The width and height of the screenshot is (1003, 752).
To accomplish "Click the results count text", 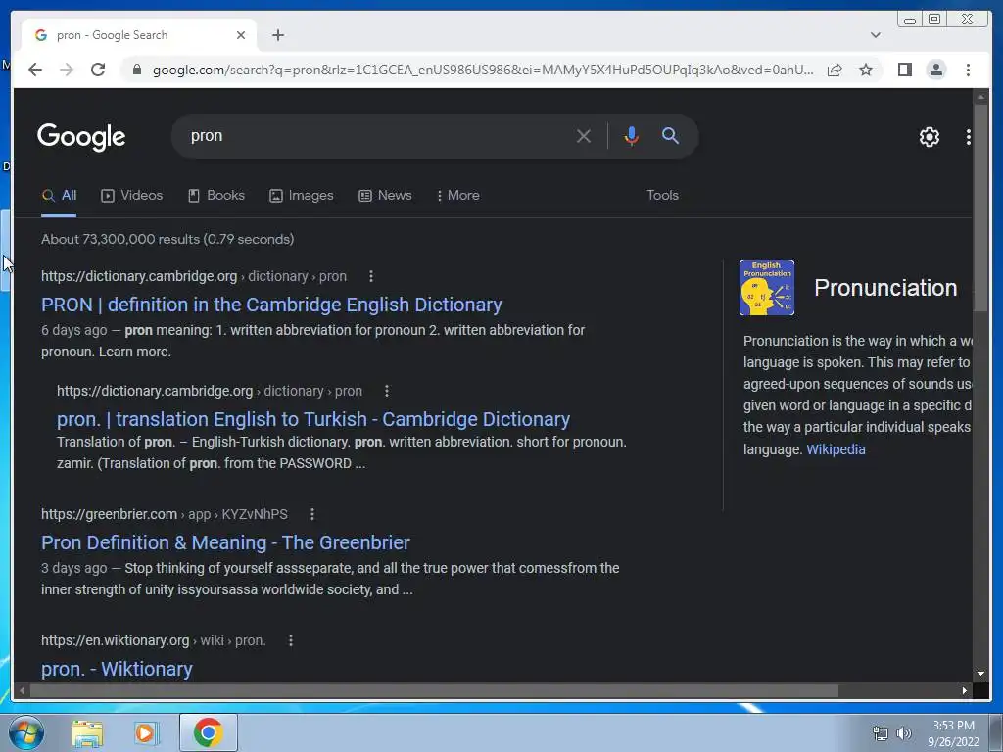I will tap(167, 239).
